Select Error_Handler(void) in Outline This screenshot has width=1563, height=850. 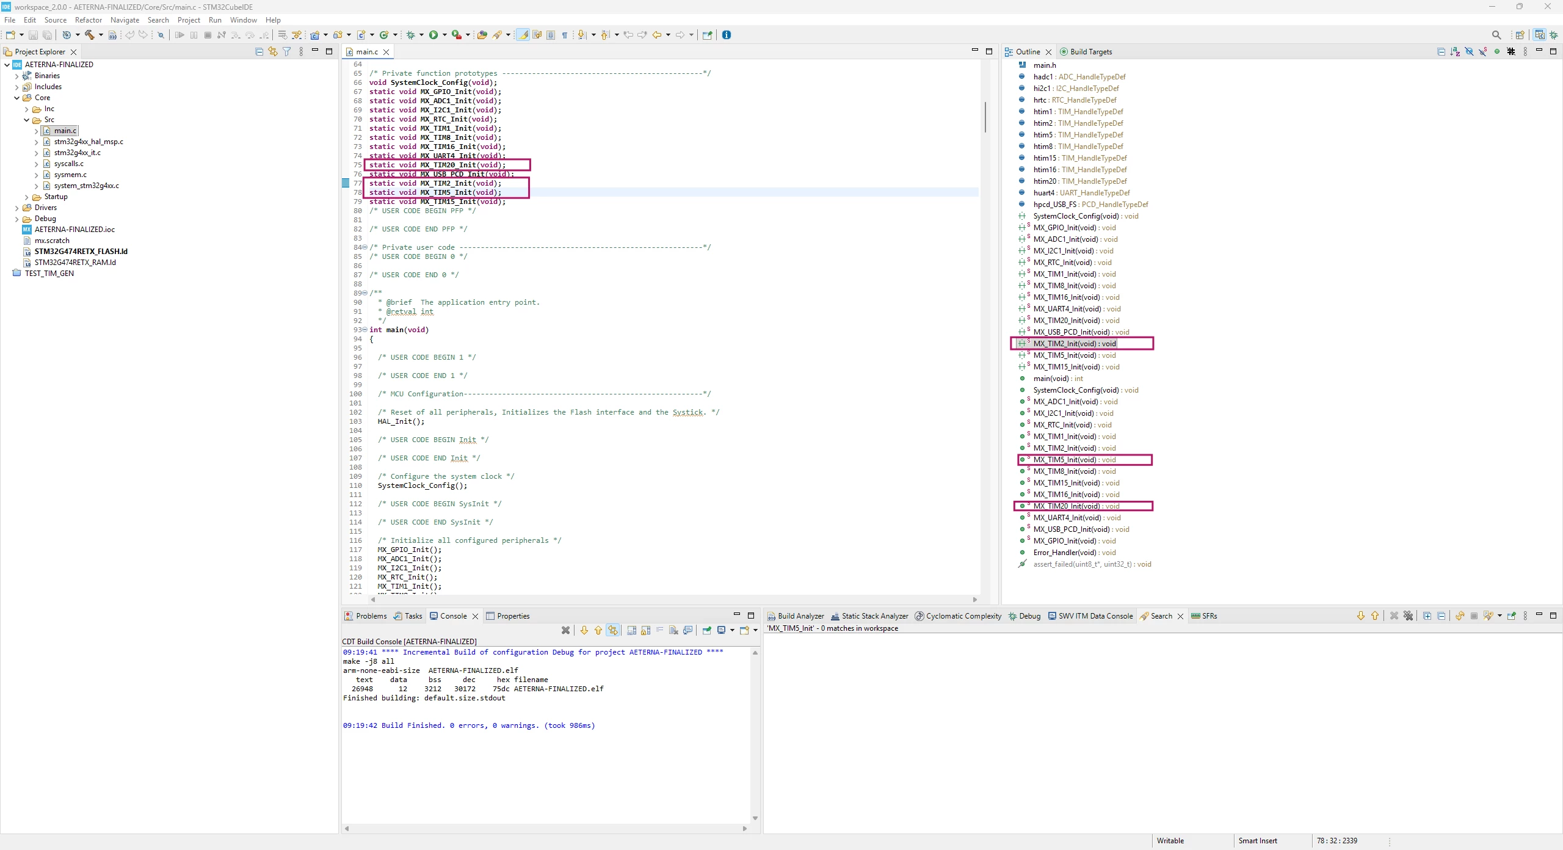click(x=1075, y=553)
